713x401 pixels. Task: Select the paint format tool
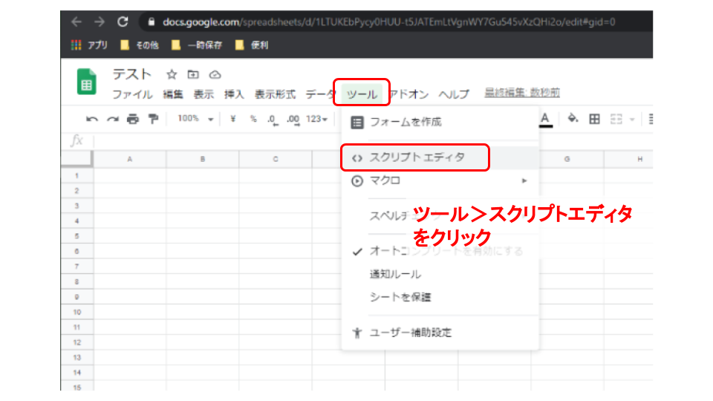[153, 119]
